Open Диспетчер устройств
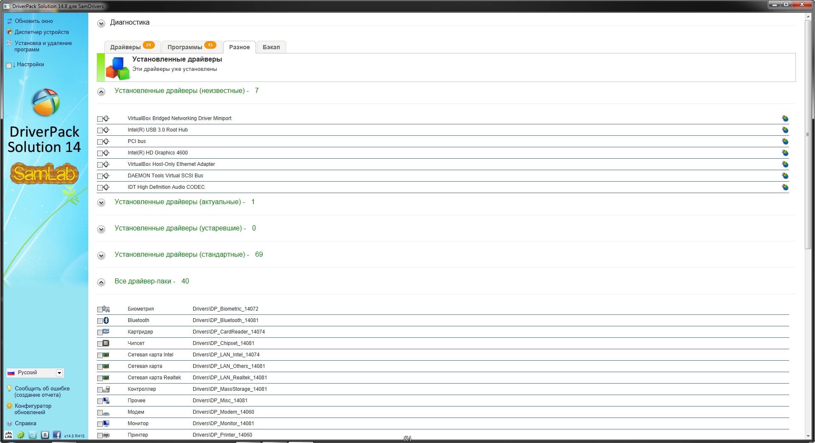The width and height of the screenshot is (815, 443). point(42,32)
